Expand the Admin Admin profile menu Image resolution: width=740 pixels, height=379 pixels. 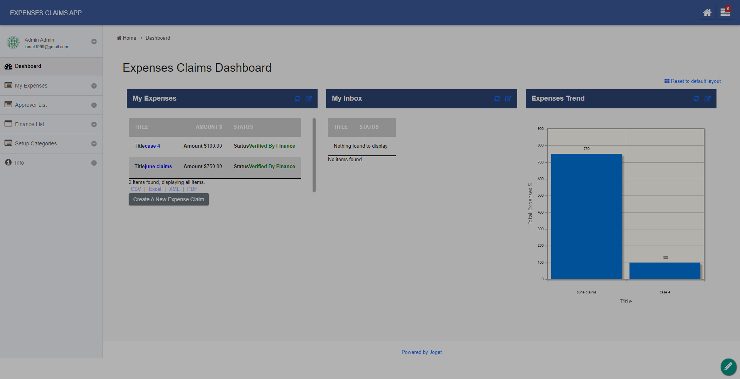click(94, 42)
